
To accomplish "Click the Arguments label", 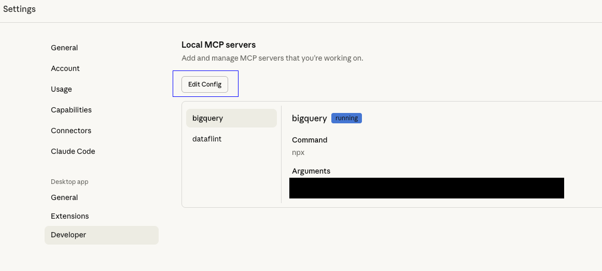I will [311, 171].
